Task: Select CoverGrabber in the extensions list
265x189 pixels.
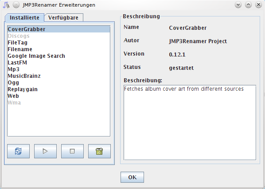Action: click(x=58, y=29)
